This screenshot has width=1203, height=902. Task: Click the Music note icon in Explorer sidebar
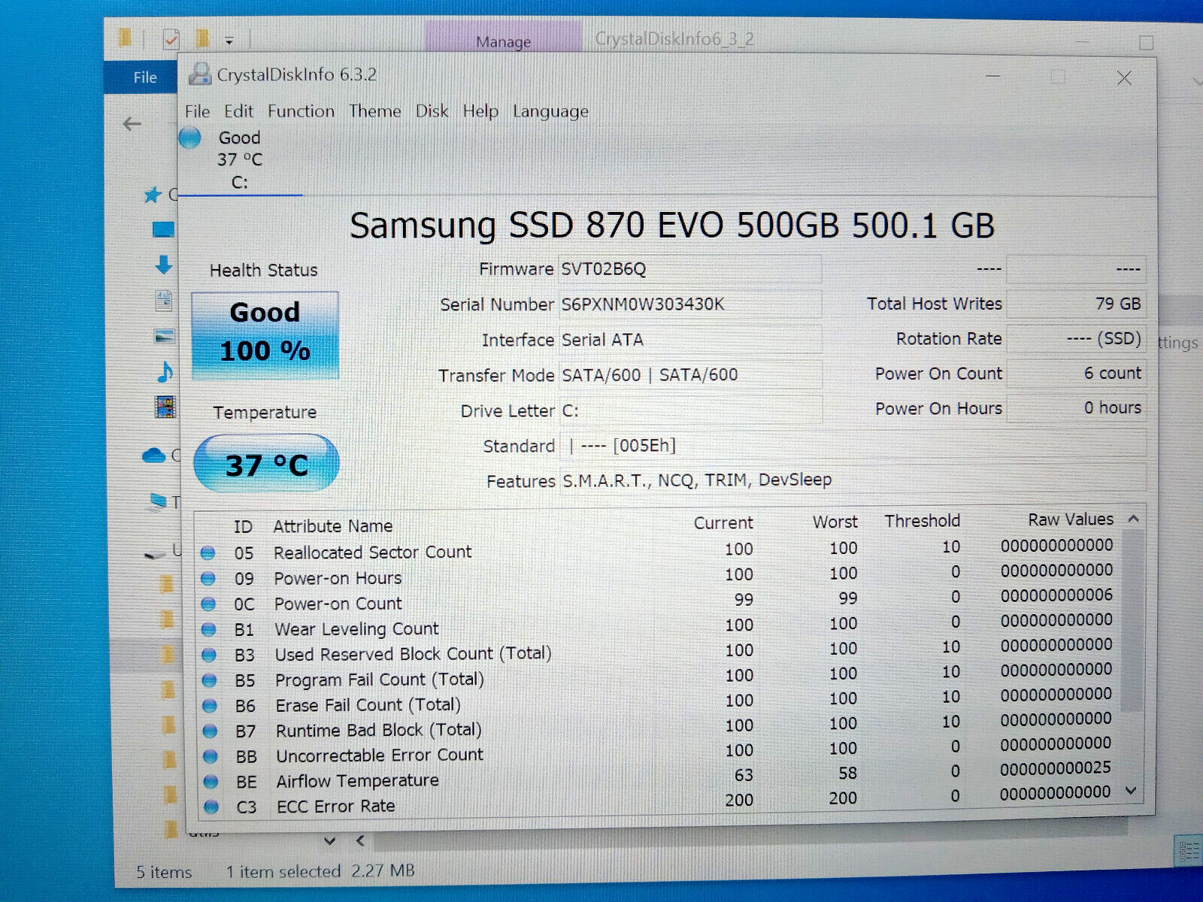point(165,371)
